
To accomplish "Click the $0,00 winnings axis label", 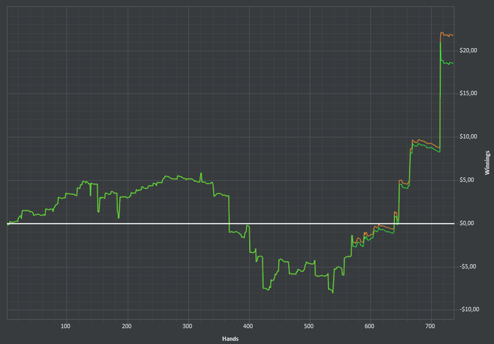I will [x=467, y=223].
